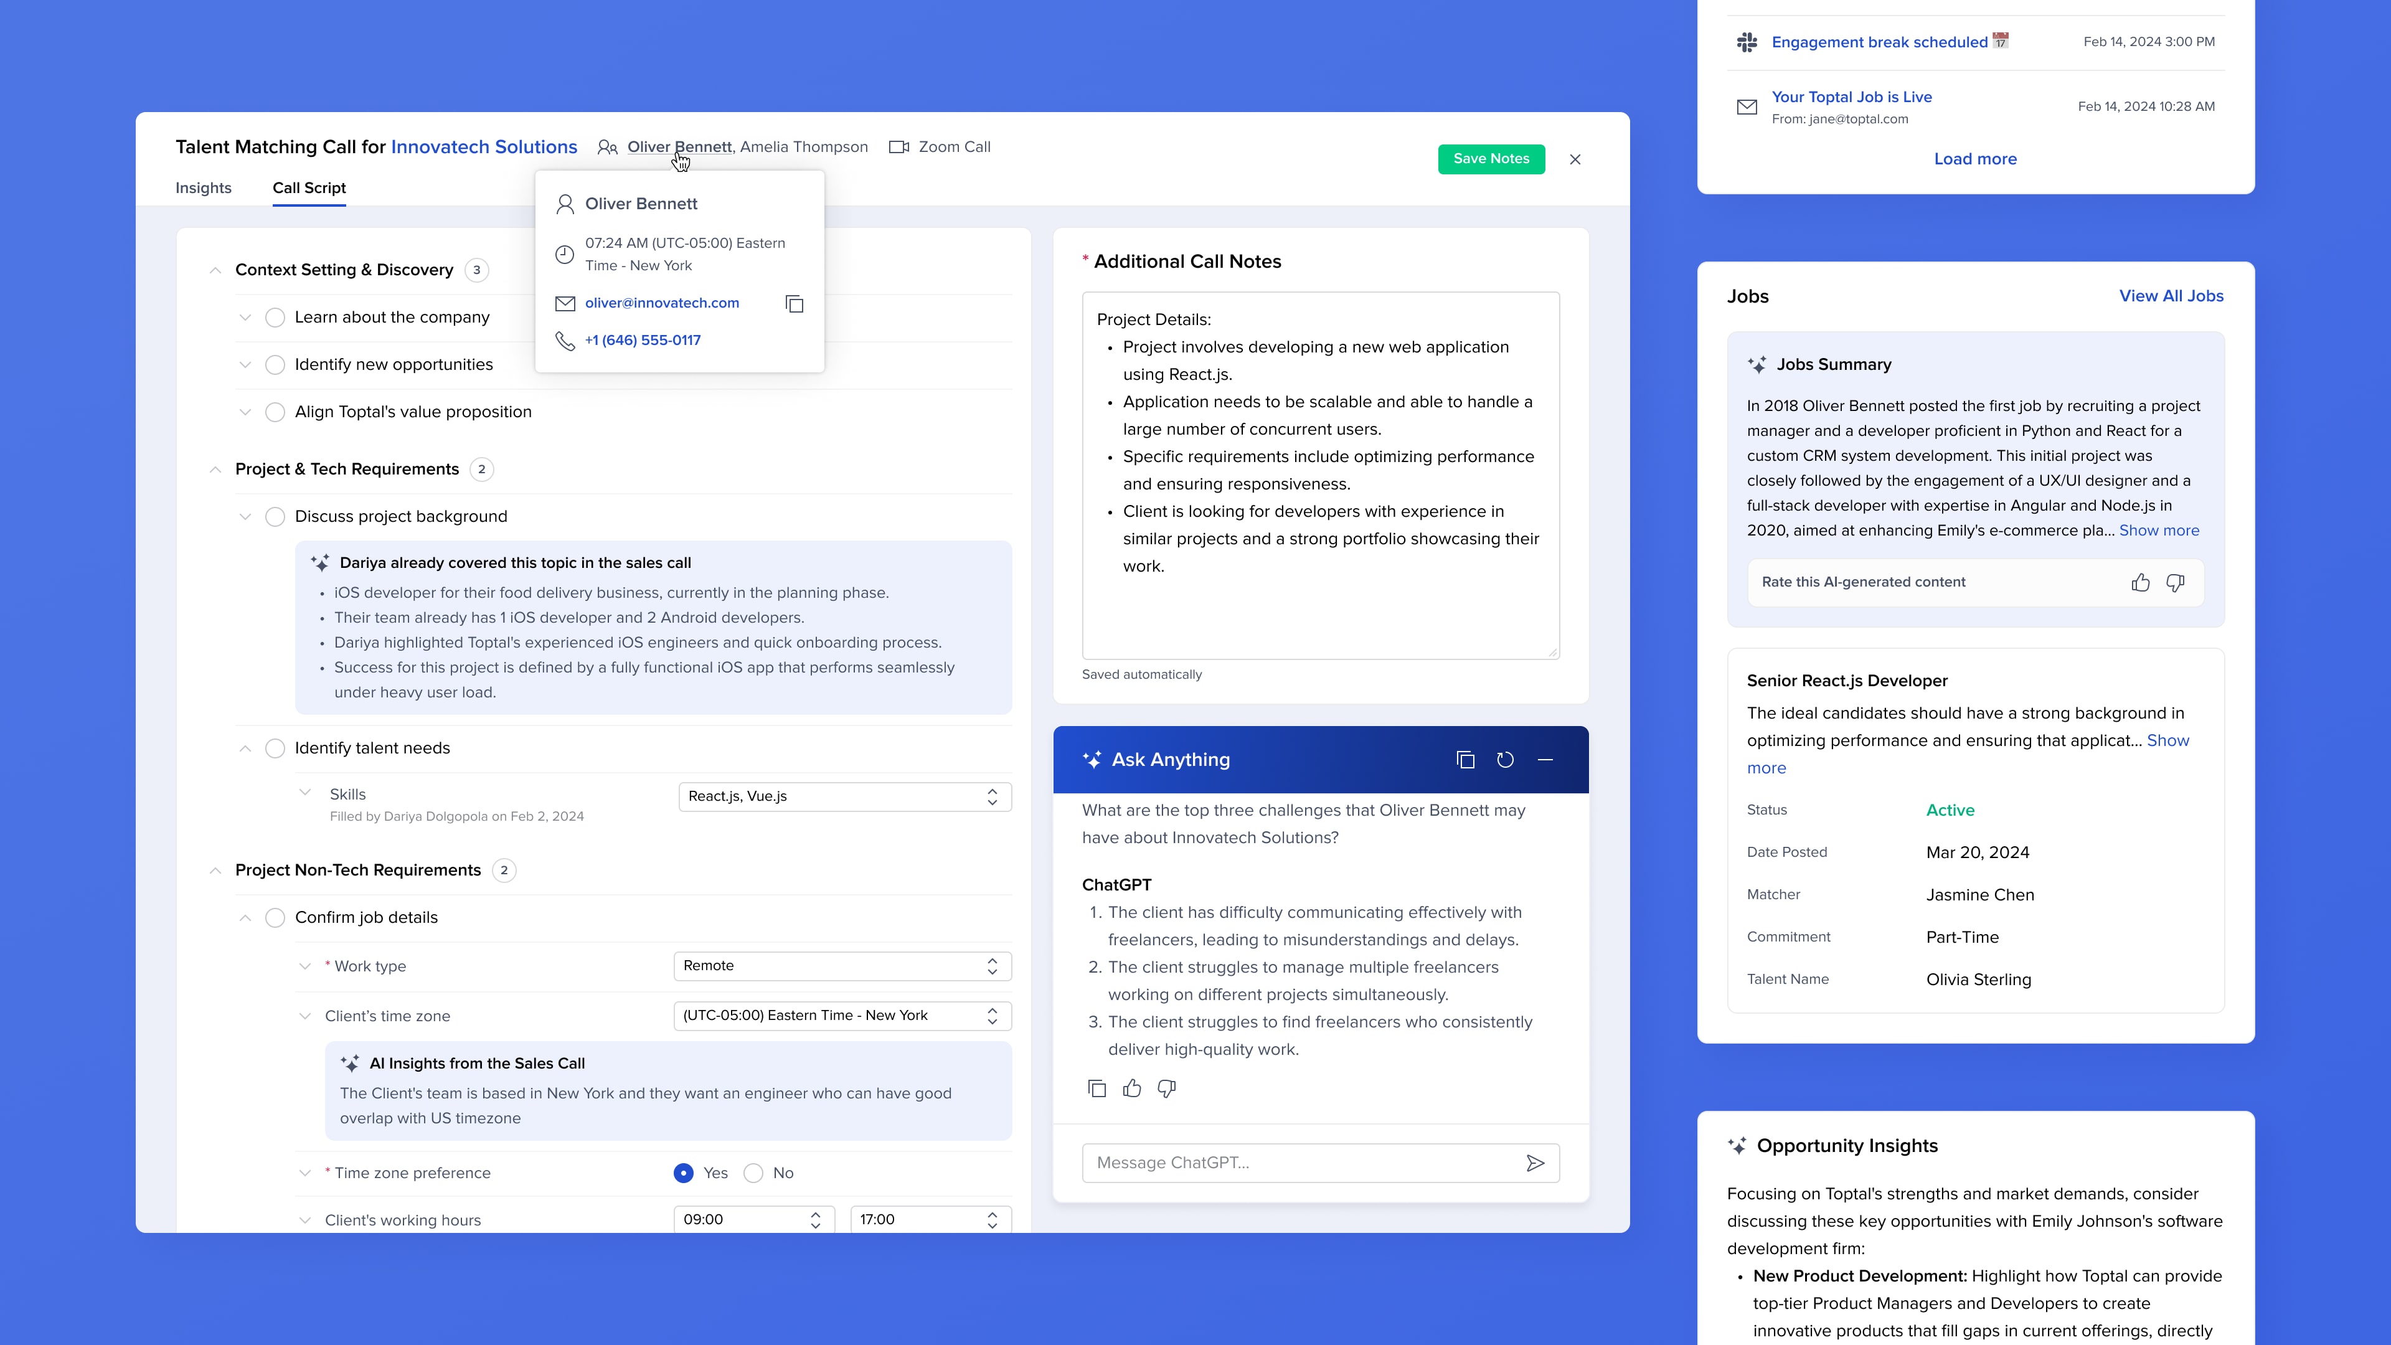The width and height of the screenshot is (2391, 1345).
Task: Mark 'Learn about the company' as done
Action: (275, 318)
